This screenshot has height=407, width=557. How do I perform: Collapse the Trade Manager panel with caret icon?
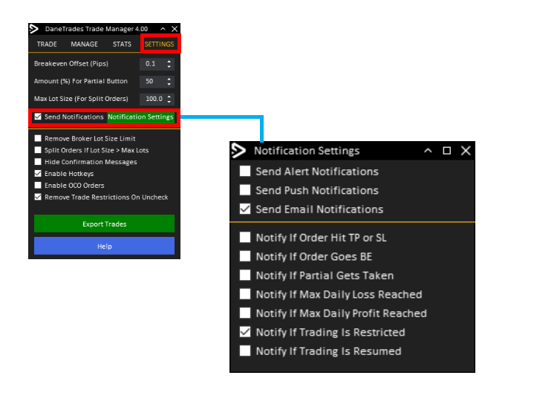click(163, 29)
